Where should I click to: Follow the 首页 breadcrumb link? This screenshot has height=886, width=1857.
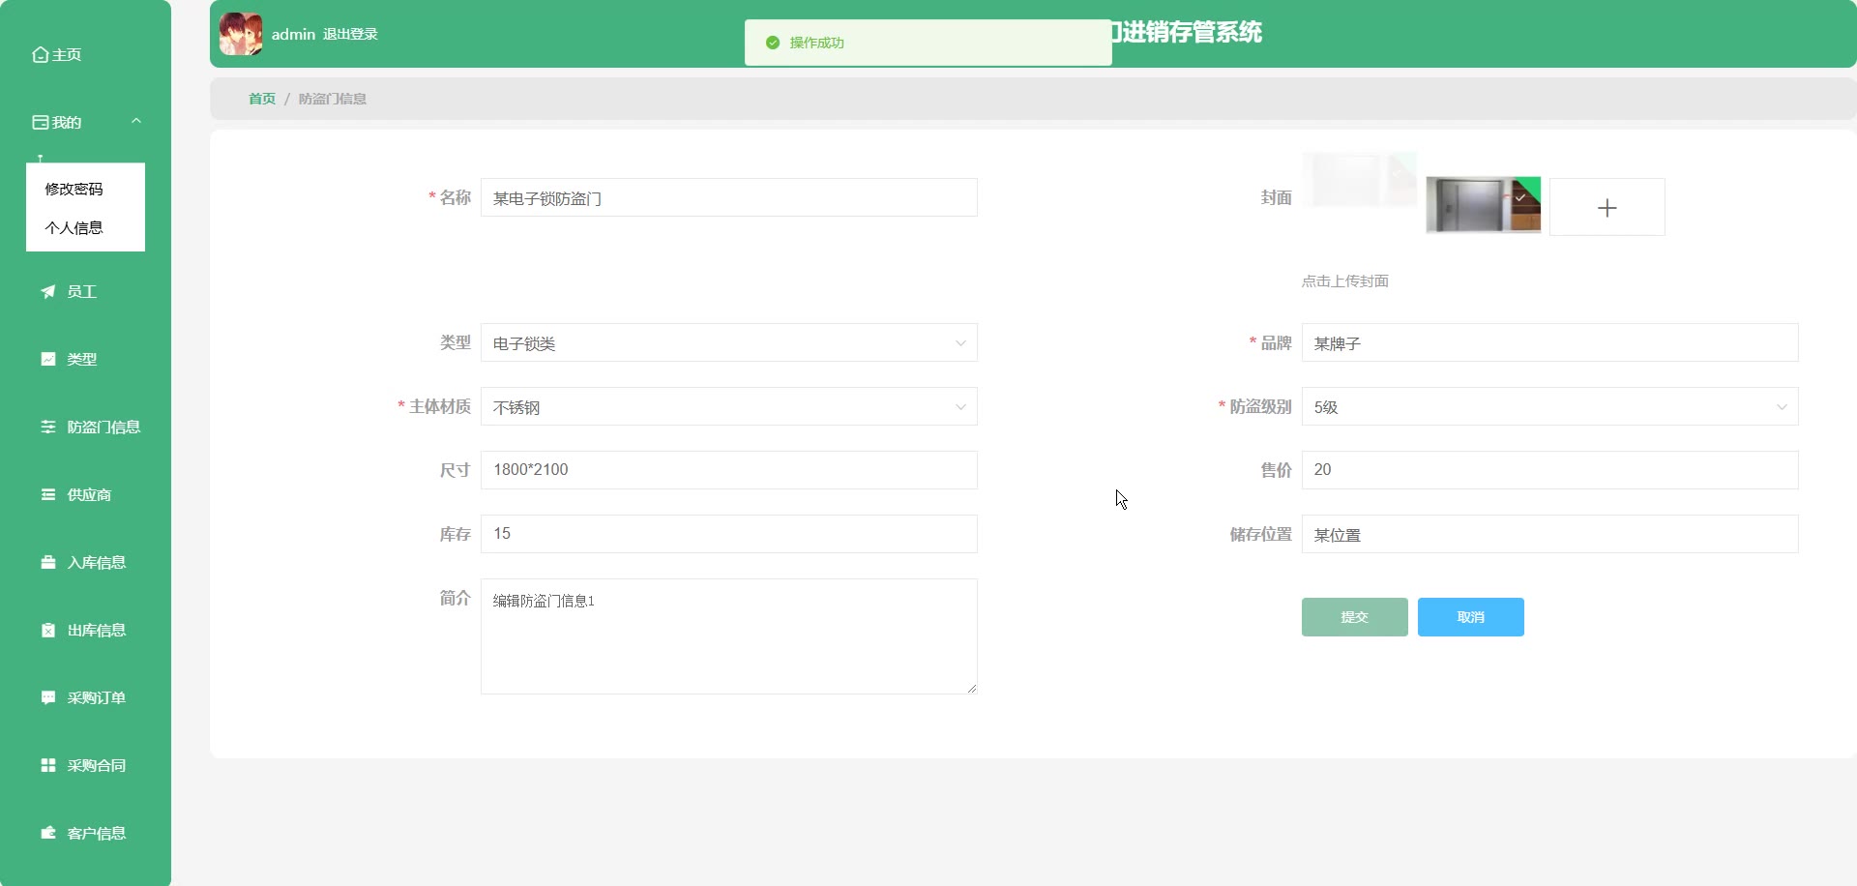[262, 99]
